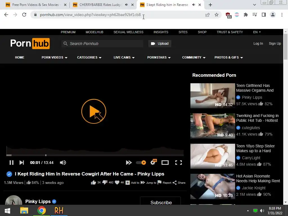Open the SHOP top link
The width and height of the screenshot is (288, 216).
pos(202,32)
